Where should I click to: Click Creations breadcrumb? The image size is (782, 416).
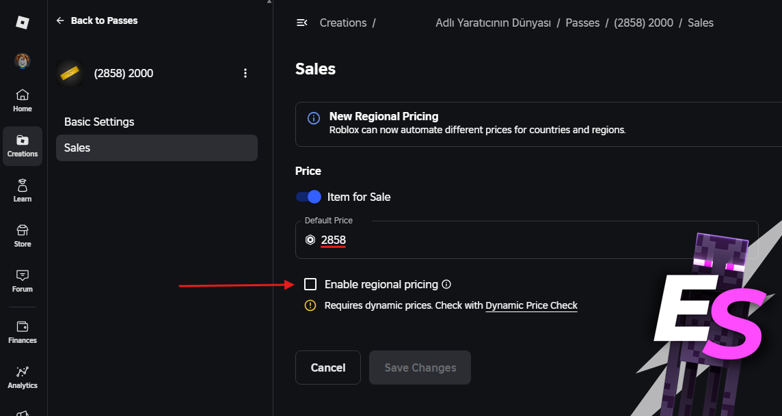coord(343,23)
